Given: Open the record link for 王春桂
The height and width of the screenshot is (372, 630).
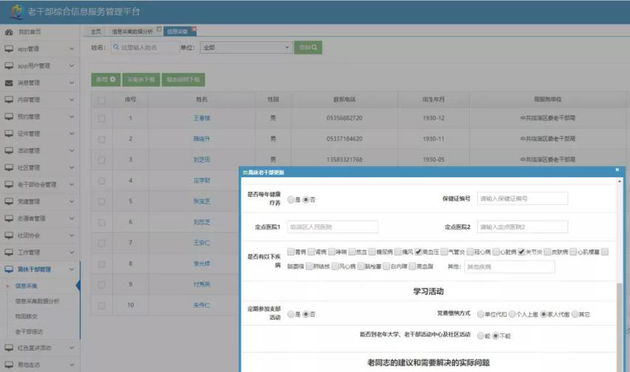Looking at the screenshot, I should [202, 118].
